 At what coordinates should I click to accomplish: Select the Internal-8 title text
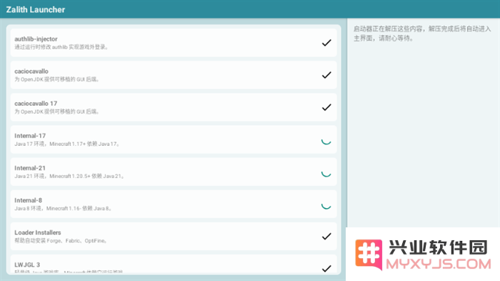pyautogui.click(x=28, y=200)
